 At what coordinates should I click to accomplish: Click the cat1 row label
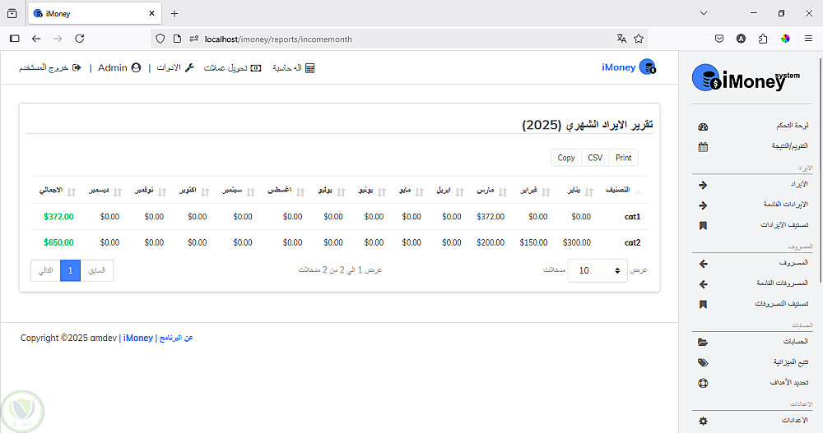tap(632, 217)
